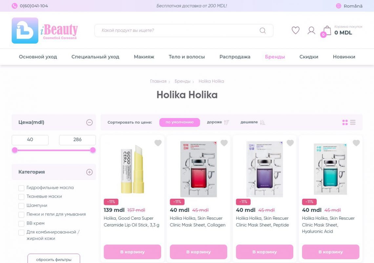Open the Макияж menu item
Screen dimensions: 374x263
144,57
